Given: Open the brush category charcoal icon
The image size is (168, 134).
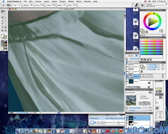Looking at the screenshot, I should click(x=137, y=5).
